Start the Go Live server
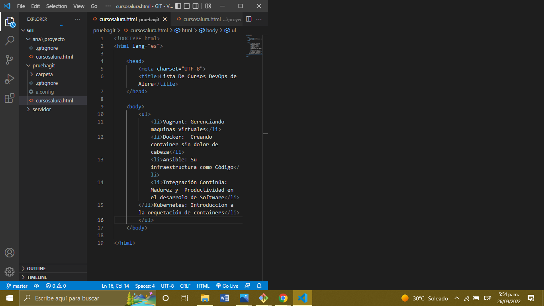544x306 pixels. pyautogui.click(x=227, y=286)
